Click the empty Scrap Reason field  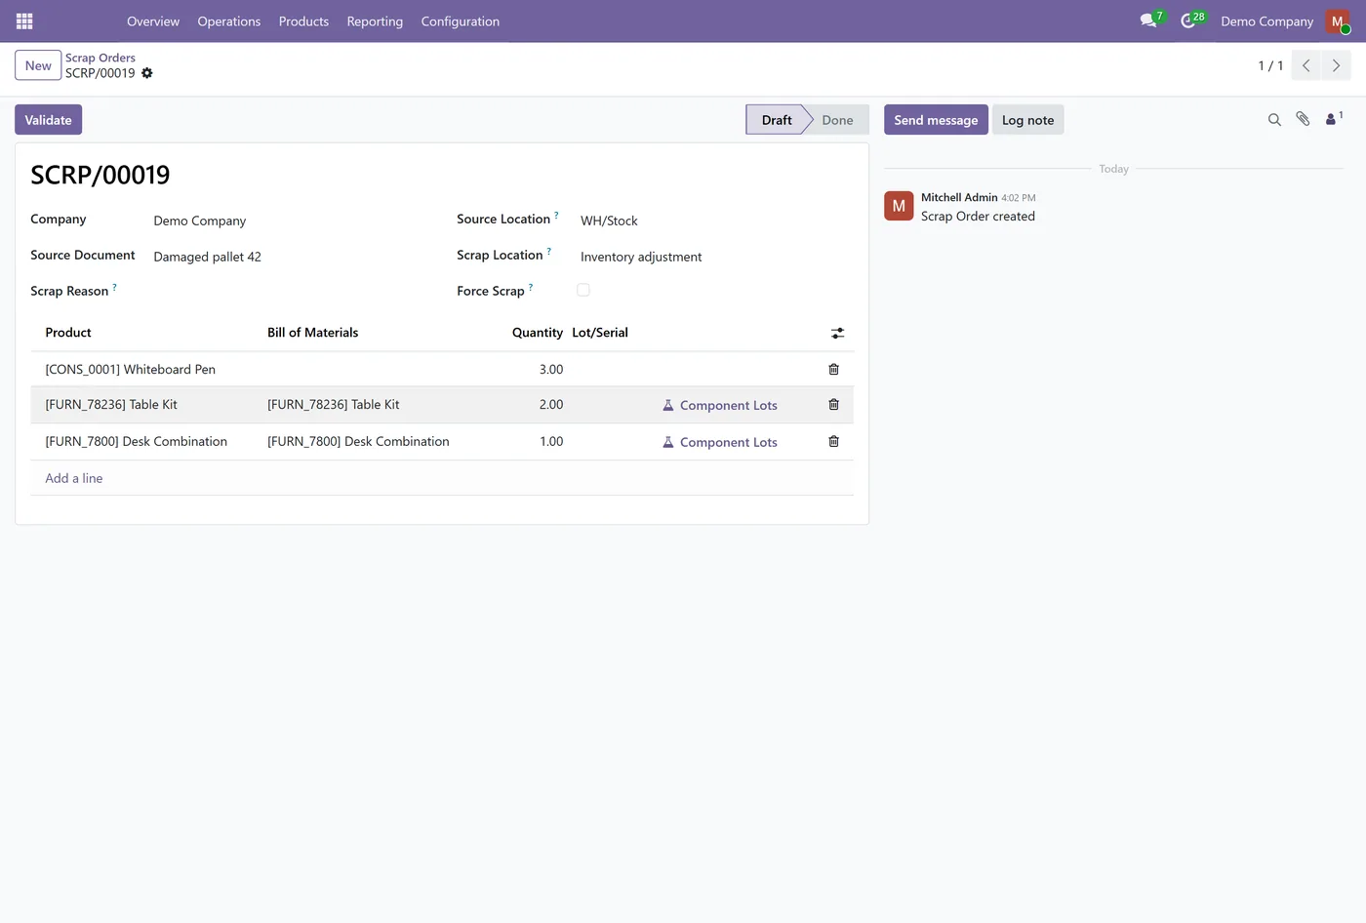click(x=290, y=292)
